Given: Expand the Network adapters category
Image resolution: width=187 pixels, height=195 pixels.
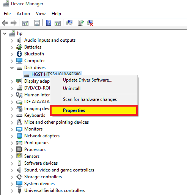Looking at the screenshot, I should (12, 136).
